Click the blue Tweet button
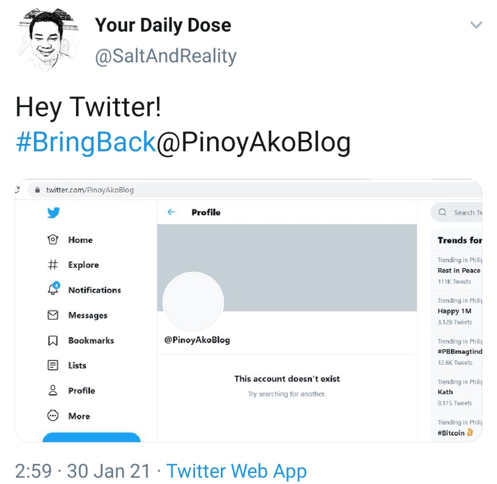 pos(91,437)
